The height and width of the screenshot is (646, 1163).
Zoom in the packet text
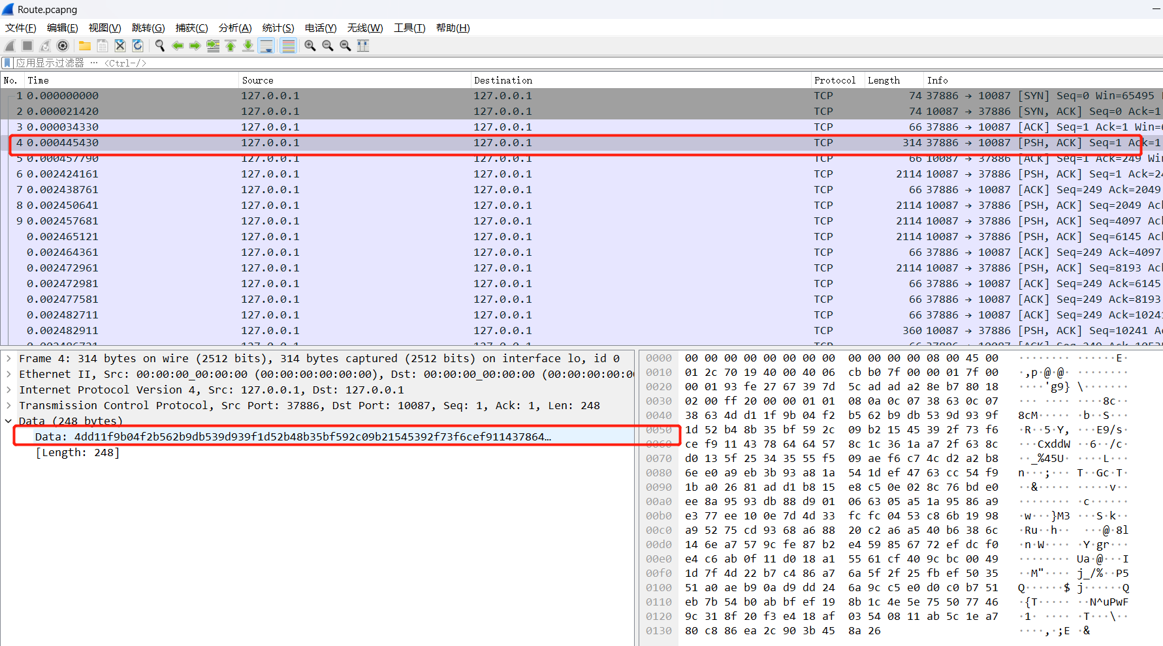pos(310,46)
